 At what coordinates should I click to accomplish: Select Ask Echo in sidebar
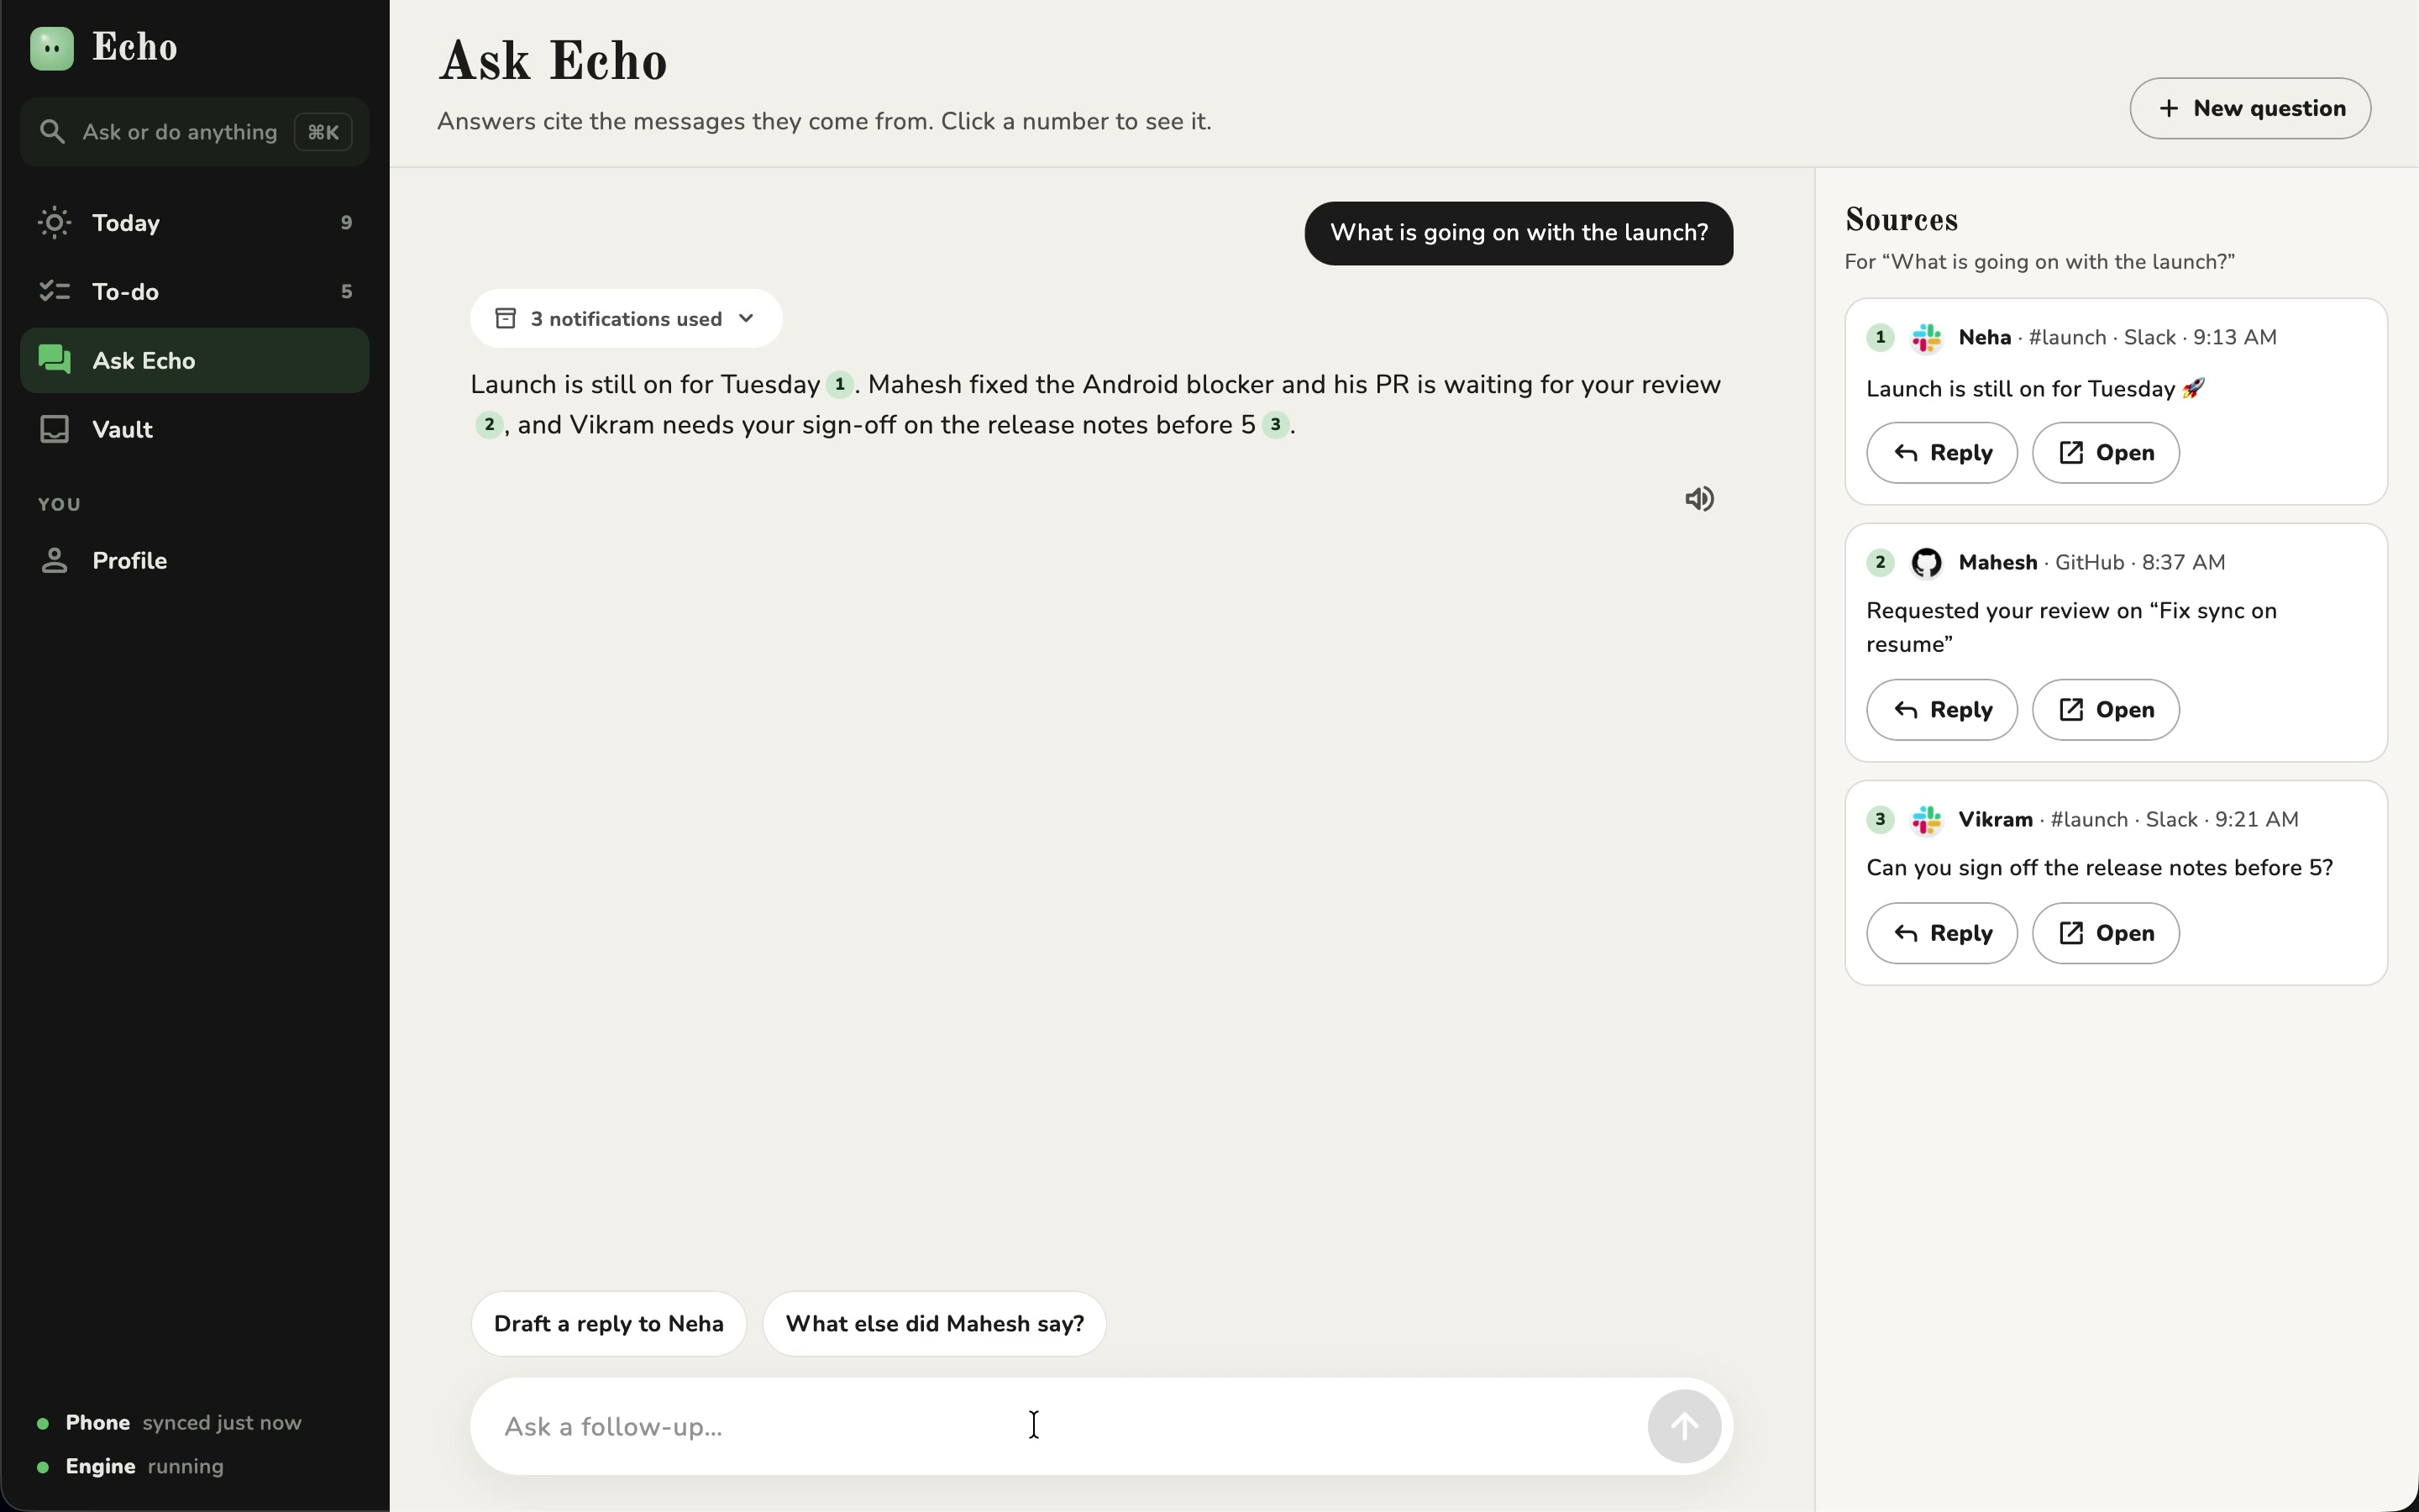pyautogui.click(x=195, y=360)
